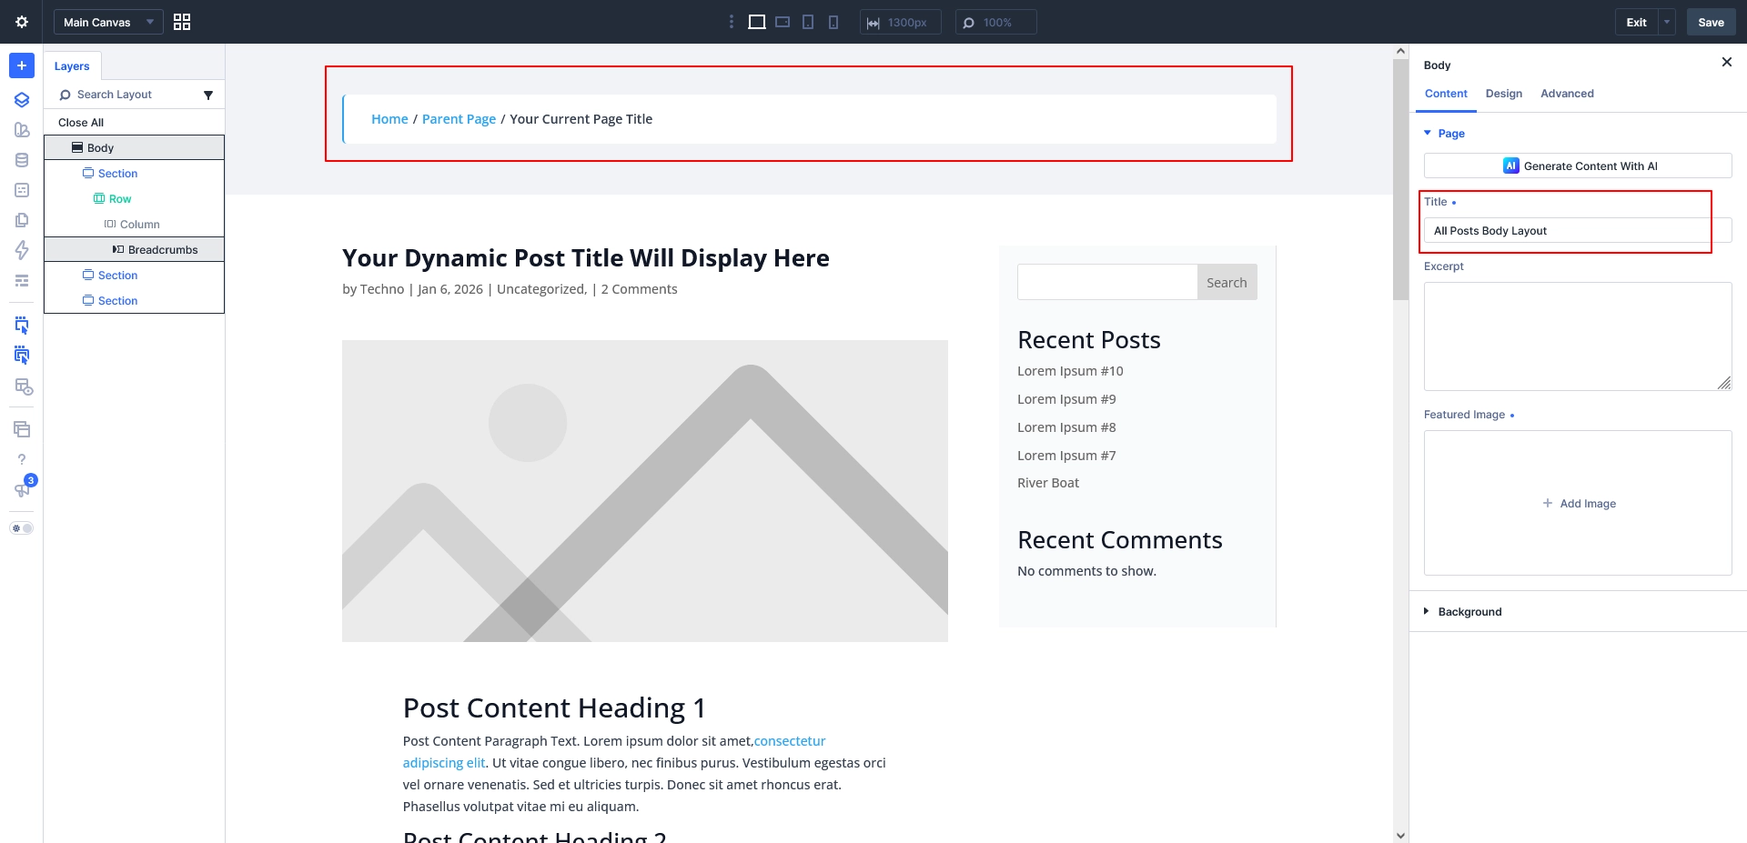Click the Save button
This screenshot has height=843, width=1747.
(1711, 22)
